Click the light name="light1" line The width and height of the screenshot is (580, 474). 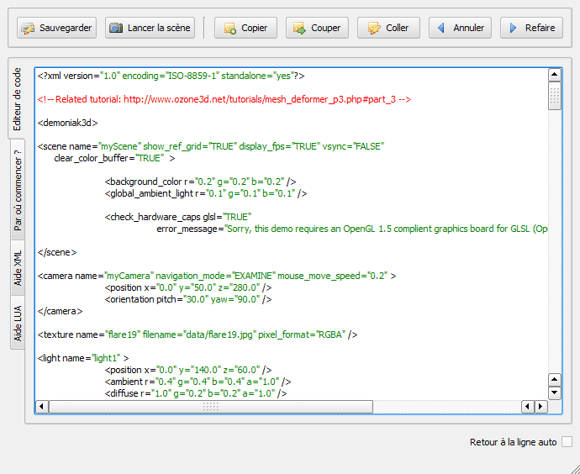(83, 358)
